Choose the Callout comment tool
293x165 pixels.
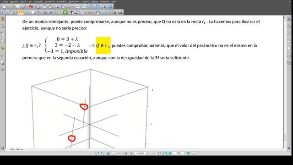pyautogui.click(x=77, y=12)
